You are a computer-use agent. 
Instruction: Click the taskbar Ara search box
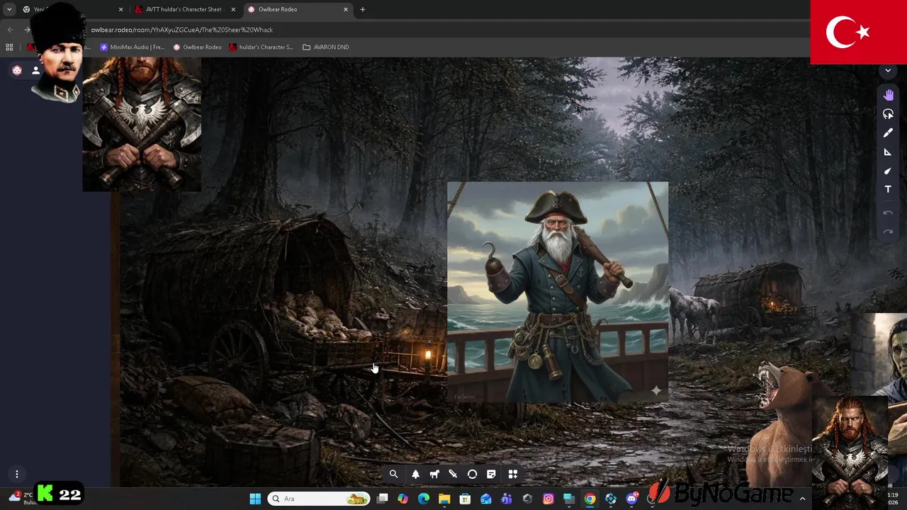319,499
